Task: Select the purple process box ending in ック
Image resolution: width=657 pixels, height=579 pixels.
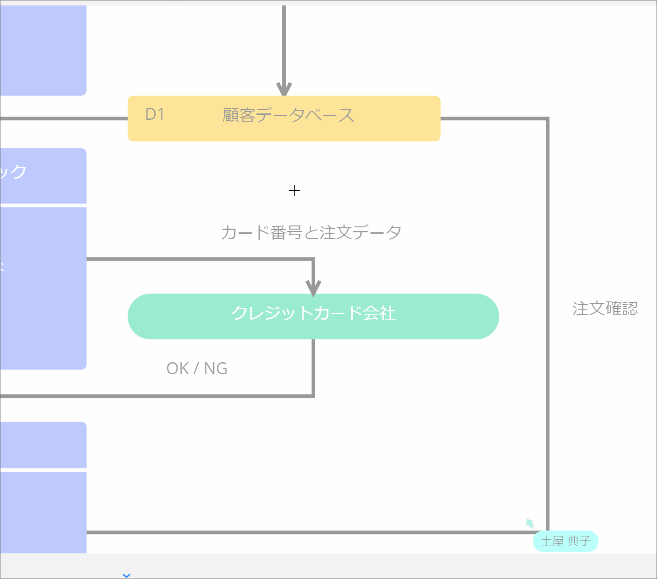Action: point(43,176)
